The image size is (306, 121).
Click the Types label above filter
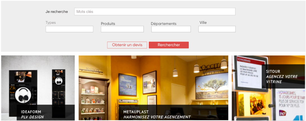click(51, 23)
